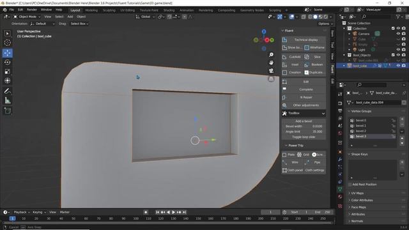Click the Cloth settings button
Screen dimensions: 409x230
(315, 171)
